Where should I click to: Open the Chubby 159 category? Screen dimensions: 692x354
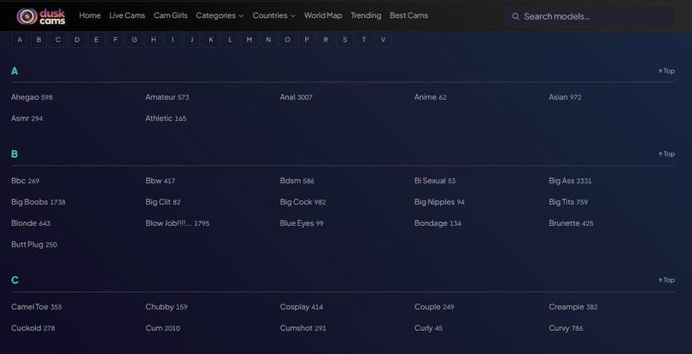click(x=167, y=307)
